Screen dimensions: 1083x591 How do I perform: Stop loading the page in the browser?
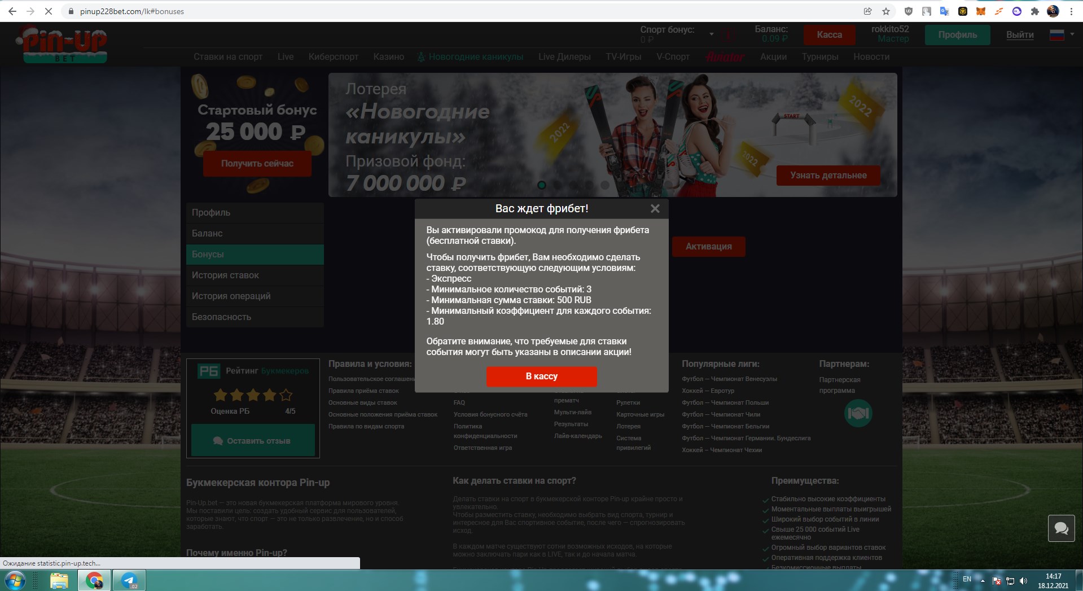[49, 11]
